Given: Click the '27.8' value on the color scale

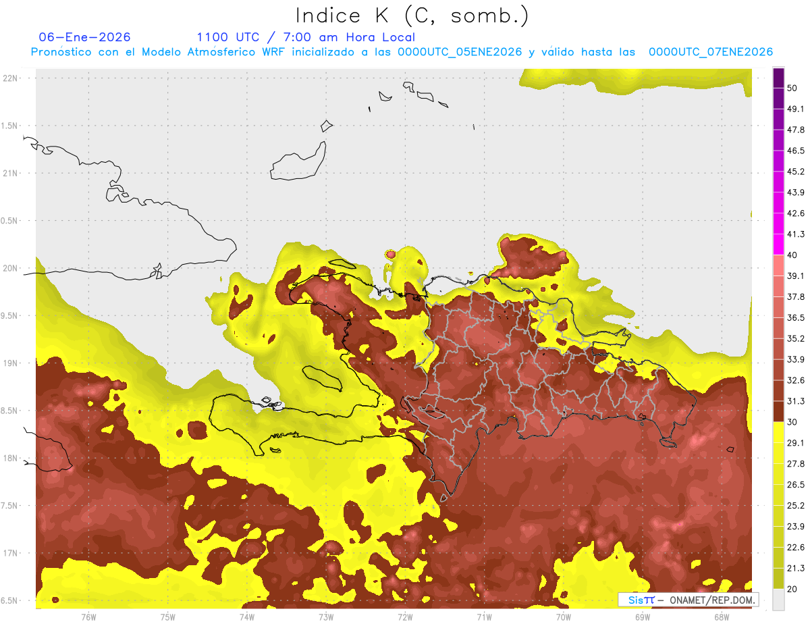Looking at the screenshot, I should coord(796,464).
